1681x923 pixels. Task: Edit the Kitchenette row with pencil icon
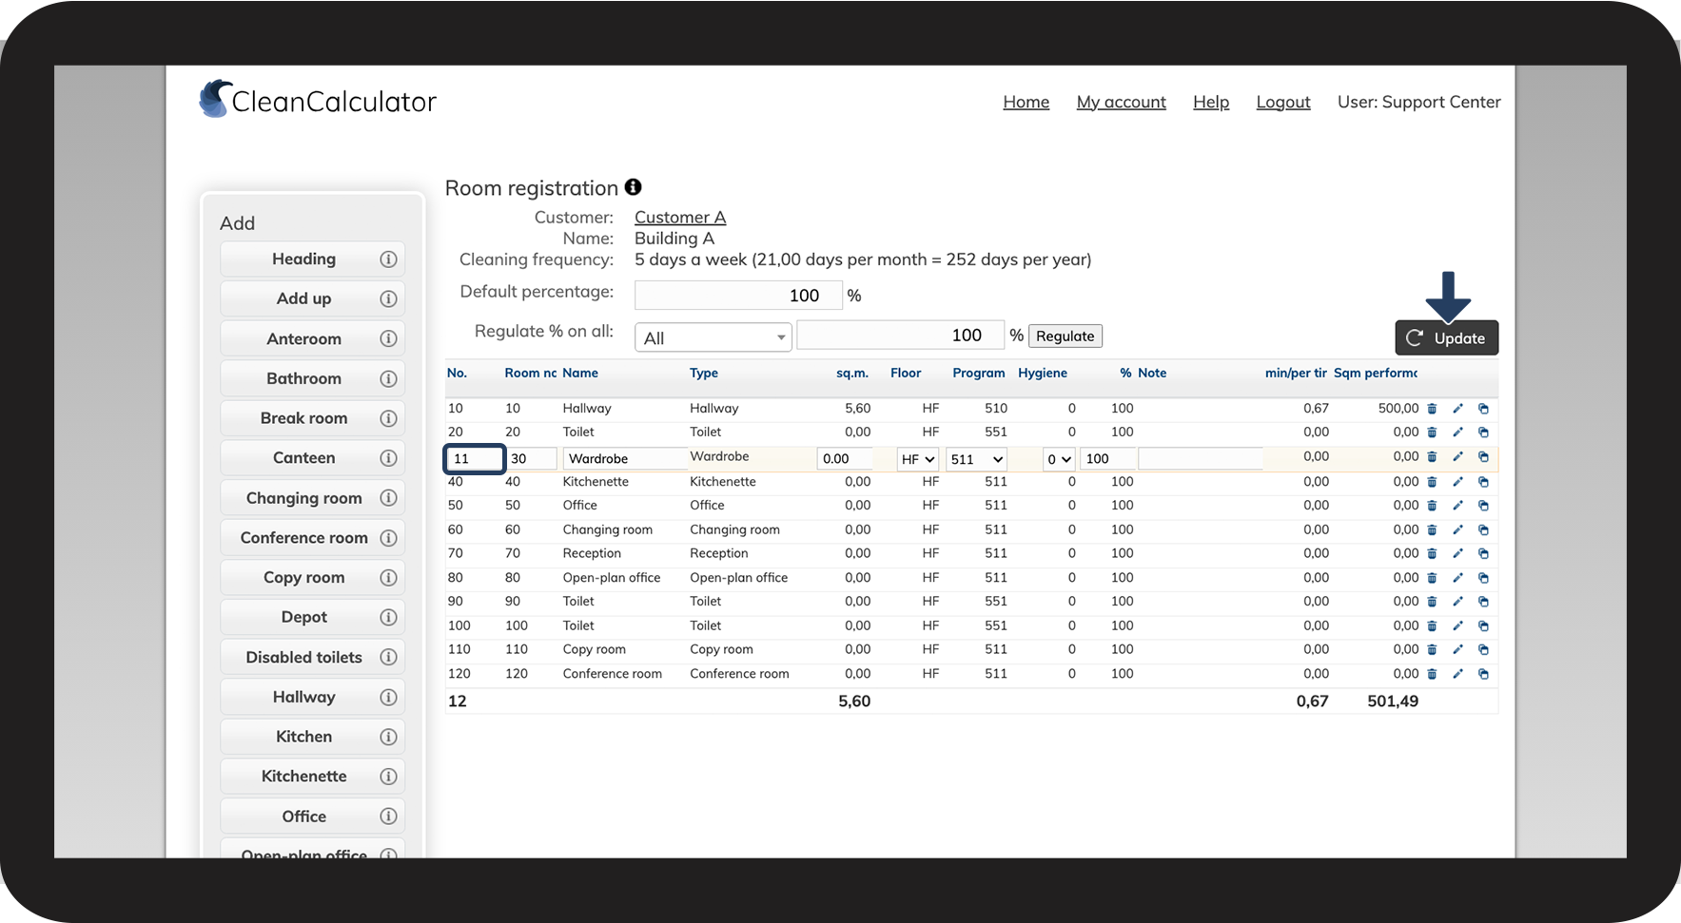[x=1457, y=482]
